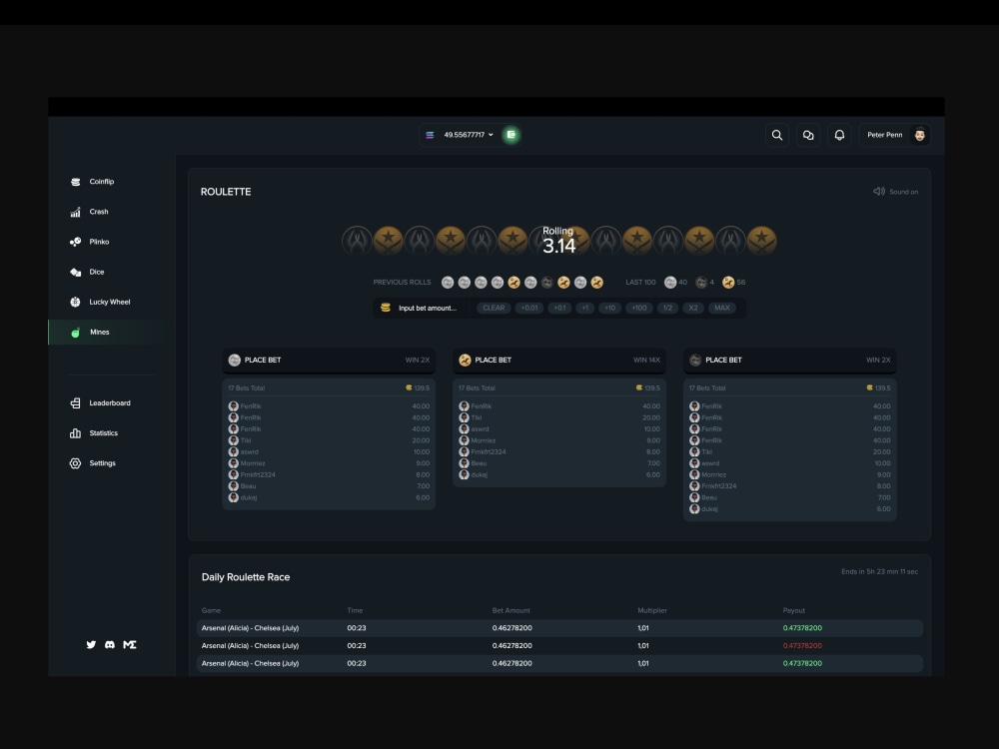Click the dark coin in previous rolls
Viewport: 999px width, 749px height.
[x=547, y=283]
